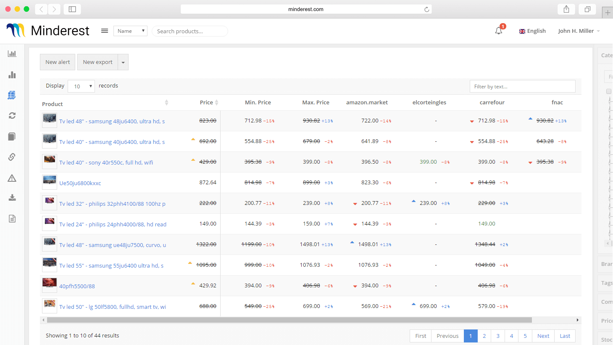The image size is (613, 345).
Task: Open the 40pfh5500/88 product link
Action: pyautogui.click(x=77, y=286)
